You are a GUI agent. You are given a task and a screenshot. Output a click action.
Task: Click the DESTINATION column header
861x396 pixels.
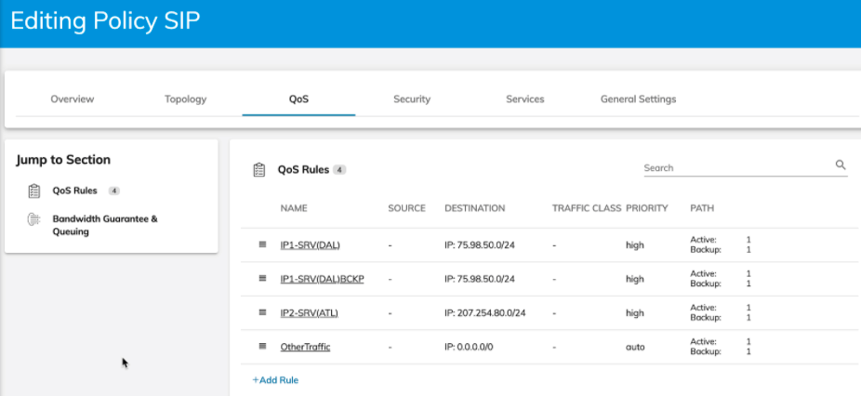click(x=475, y=208)
